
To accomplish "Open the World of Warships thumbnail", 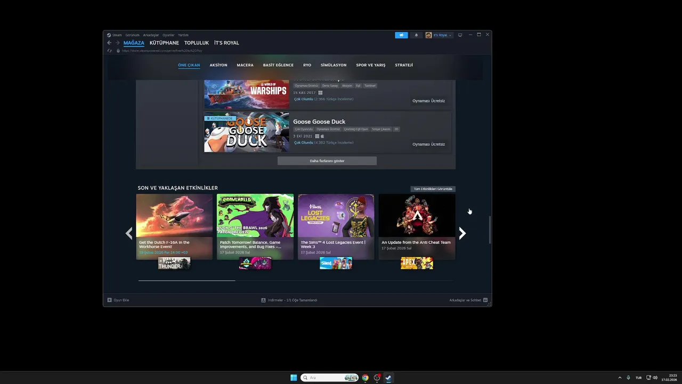I will 247,94.
